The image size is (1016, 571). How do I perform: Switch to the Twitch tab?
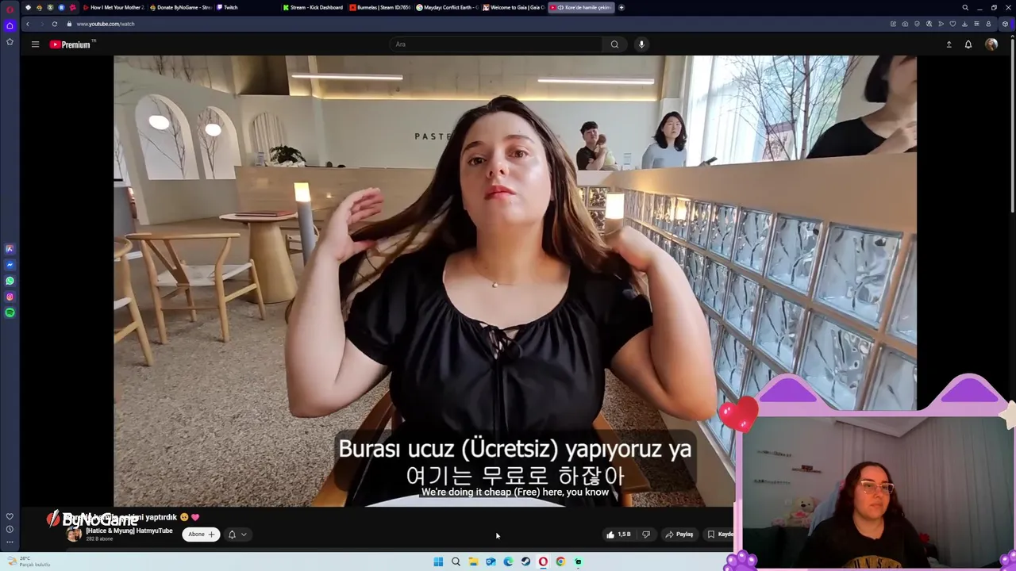[246, 7]
